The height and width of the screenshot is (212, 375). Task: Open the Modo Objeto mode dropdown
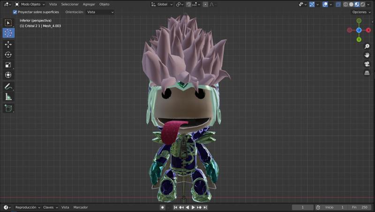[30, 4]
